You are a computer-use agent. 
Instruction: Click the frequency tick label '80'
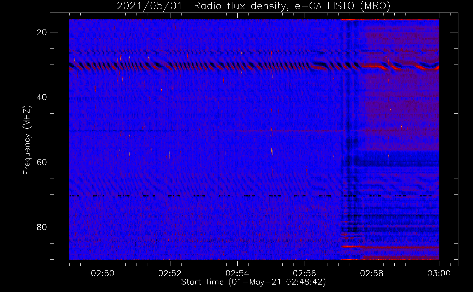click(42, 227)
